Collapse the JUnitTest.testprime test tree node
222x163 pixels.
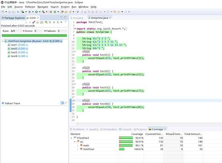point(3,41)
